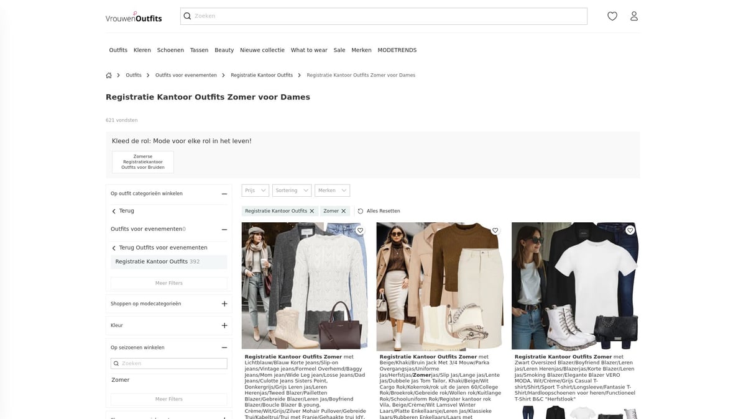
Task: Toggle the heart on the second outfit card
Action: coord(495,230)
